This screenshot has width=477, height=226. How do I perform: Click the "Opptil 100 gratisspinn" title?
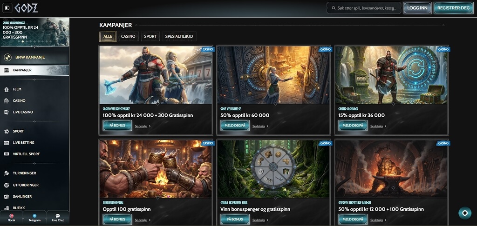(127, 209)
